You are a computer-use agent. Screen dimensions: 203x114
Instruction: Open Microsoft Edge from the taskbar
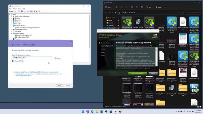click(x=92, y=111)
